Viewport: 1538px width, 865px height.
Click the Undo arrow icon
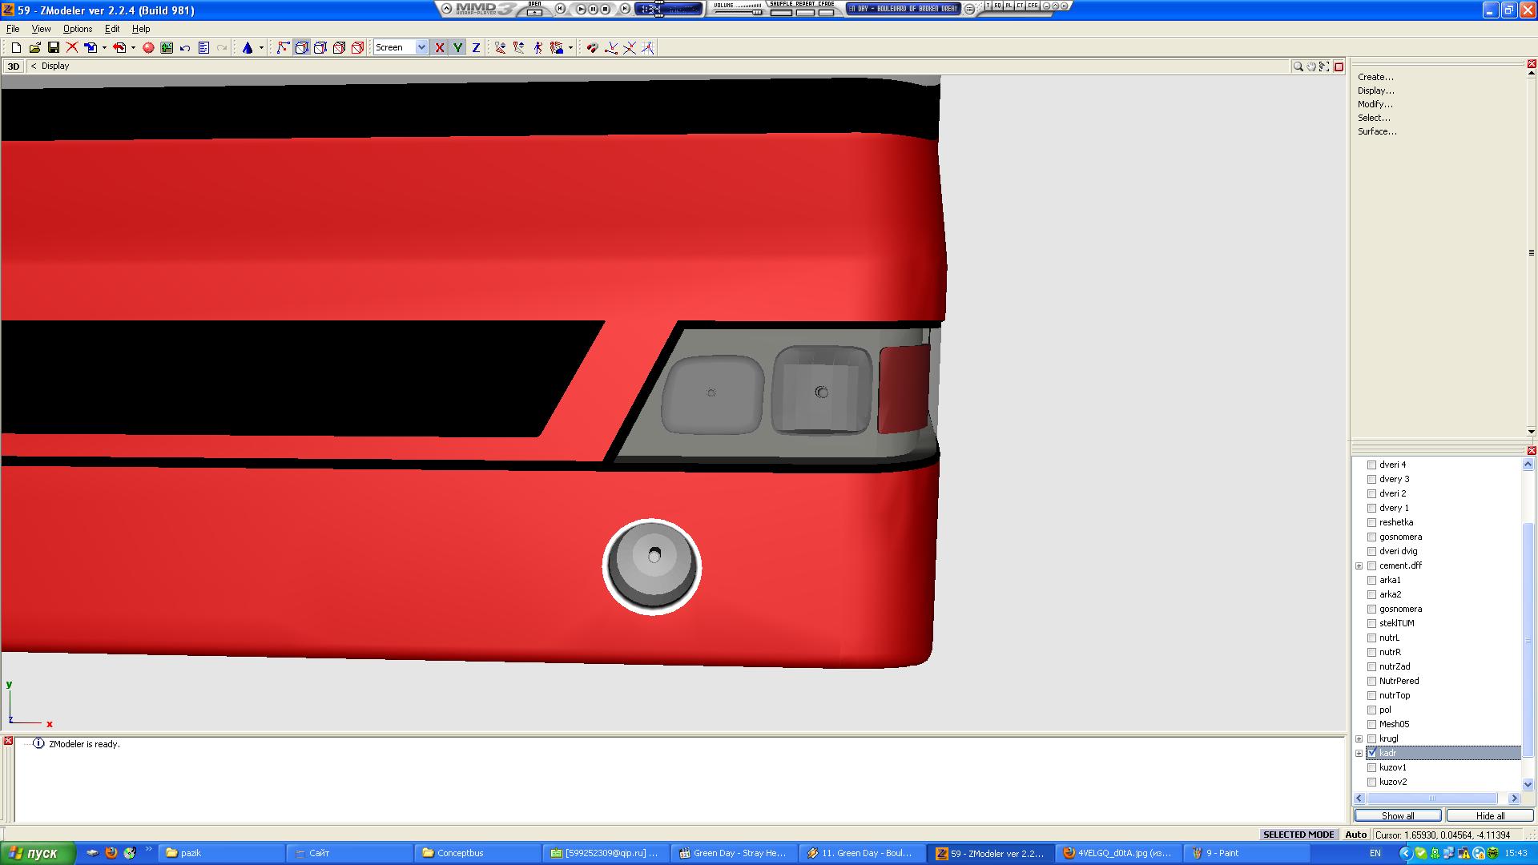click(x=185, y=48)
